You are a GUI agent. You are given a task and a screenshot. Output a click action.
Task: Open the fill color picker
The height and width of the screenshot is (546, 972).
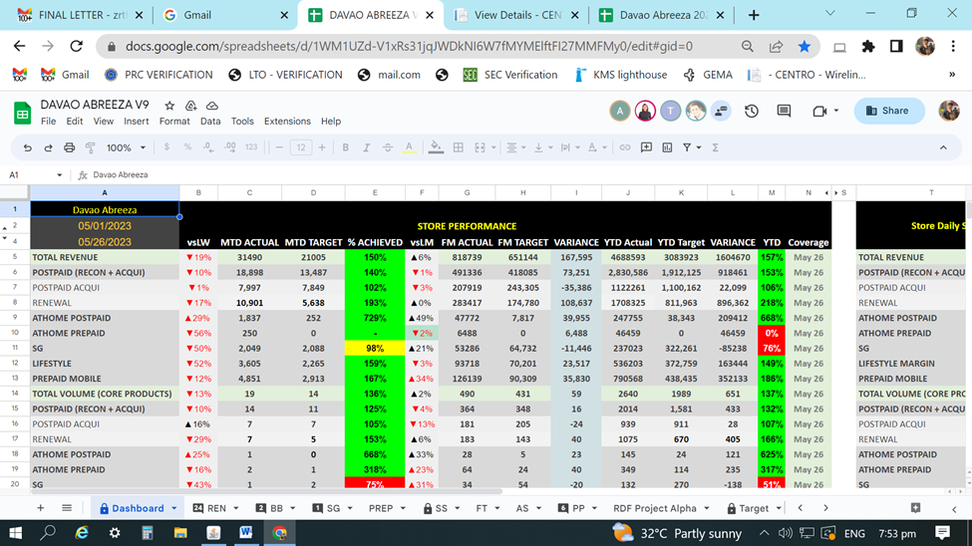(x=436, y=147)
